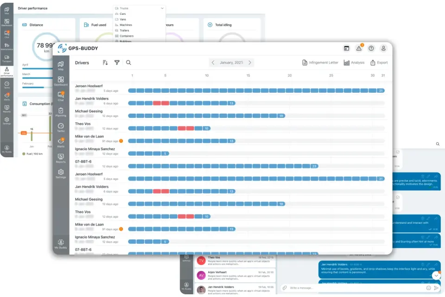Image resolution: width=445 pixels, height=297 pixels.
Task: Click day 15 in the timeline header
Action: (x=248, y=75)
